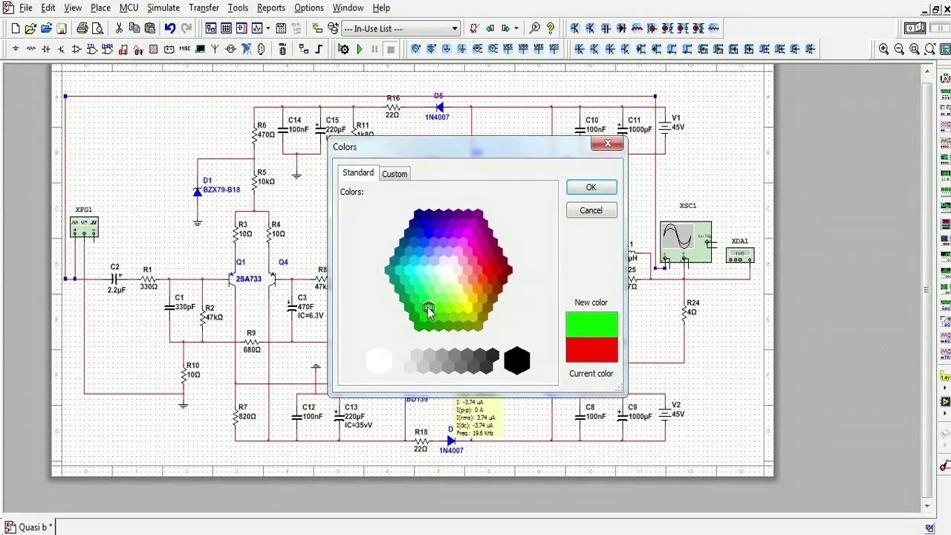Create a new design file
This screenshot has width=951, height=535.
15,28
